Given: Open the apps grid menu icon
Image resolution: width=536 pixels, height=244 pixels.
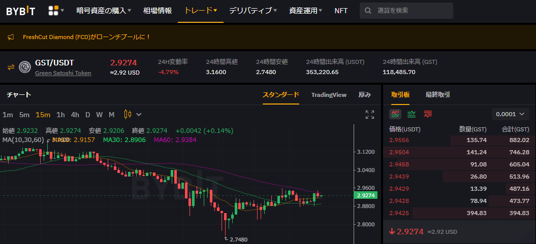Looking at the screenshot, I should [x=53, y=11].
